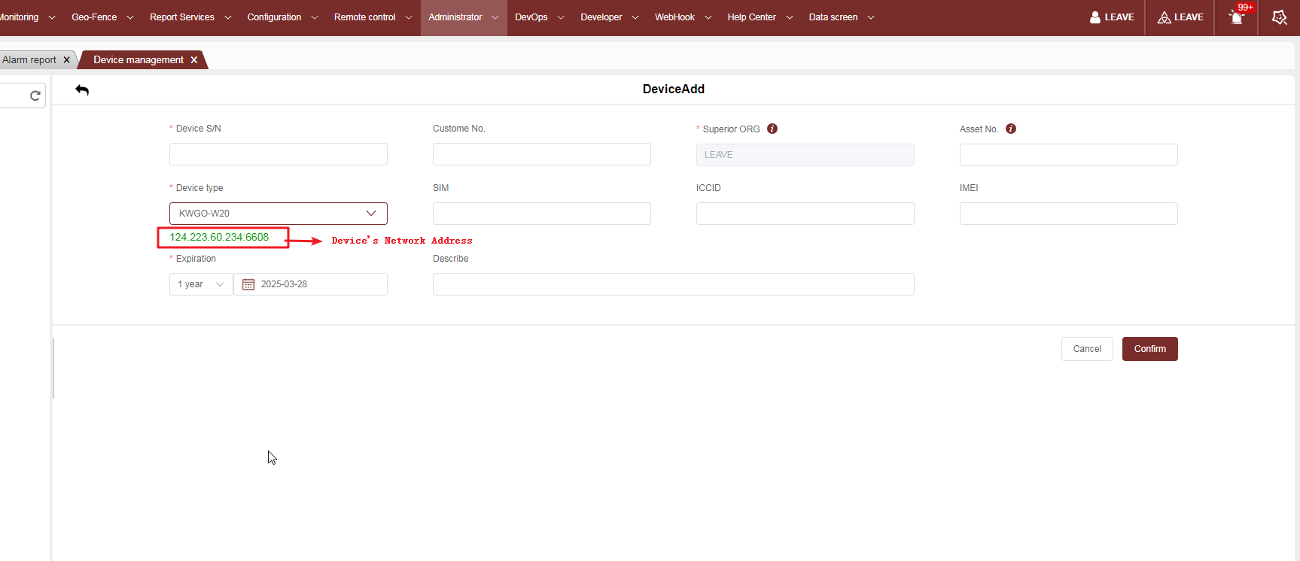Close the Alarm report tab

tap(66, 60)
